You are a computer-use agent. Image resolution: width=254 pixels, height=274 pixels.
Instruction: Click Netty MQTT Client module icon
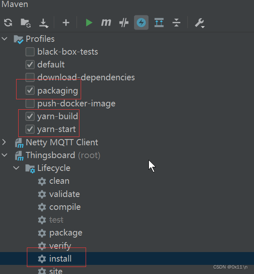pos(19,143)
